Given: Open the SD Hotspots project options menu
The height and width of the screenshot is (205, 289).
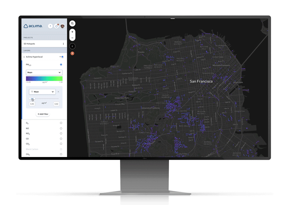Looking at the screenshot, I should tap(63, 44).
